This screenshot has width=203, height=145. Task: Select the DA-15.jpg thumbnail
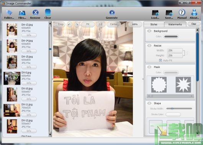click(12, 62)
